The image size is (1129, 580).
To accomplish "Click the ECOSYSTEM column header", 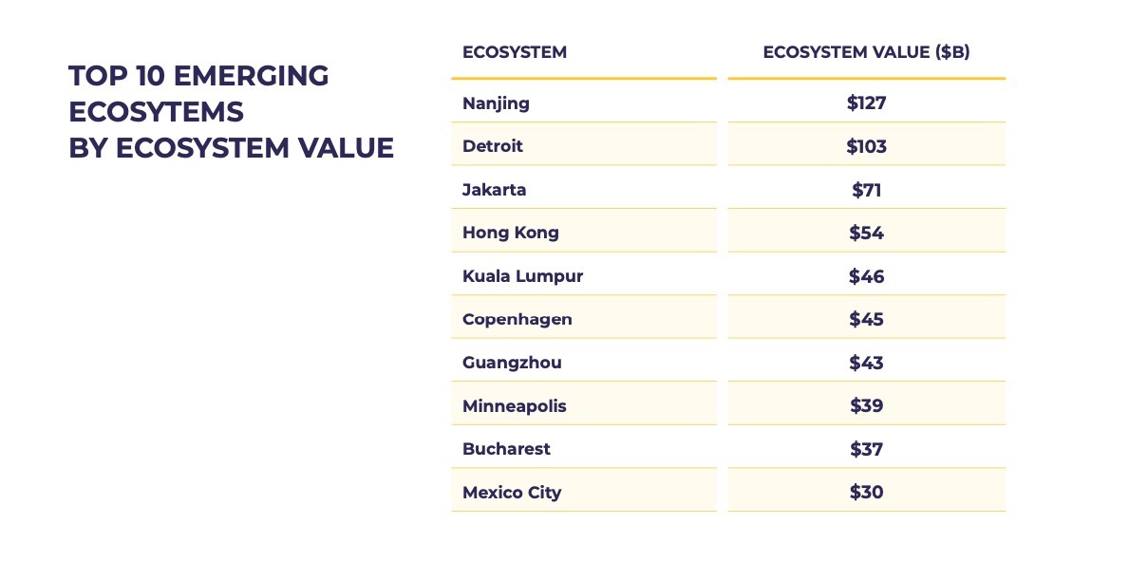I will (514, 52).
